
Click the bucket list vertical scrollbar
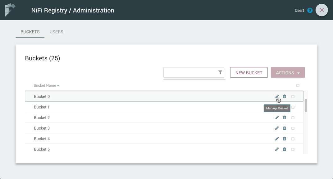[306, 106]
